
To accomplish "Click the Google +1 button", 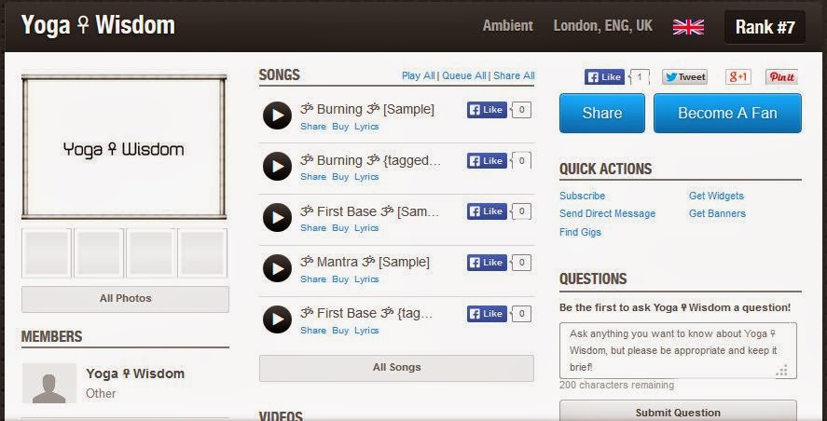I will pyautogui.click(x=737, y=77).
